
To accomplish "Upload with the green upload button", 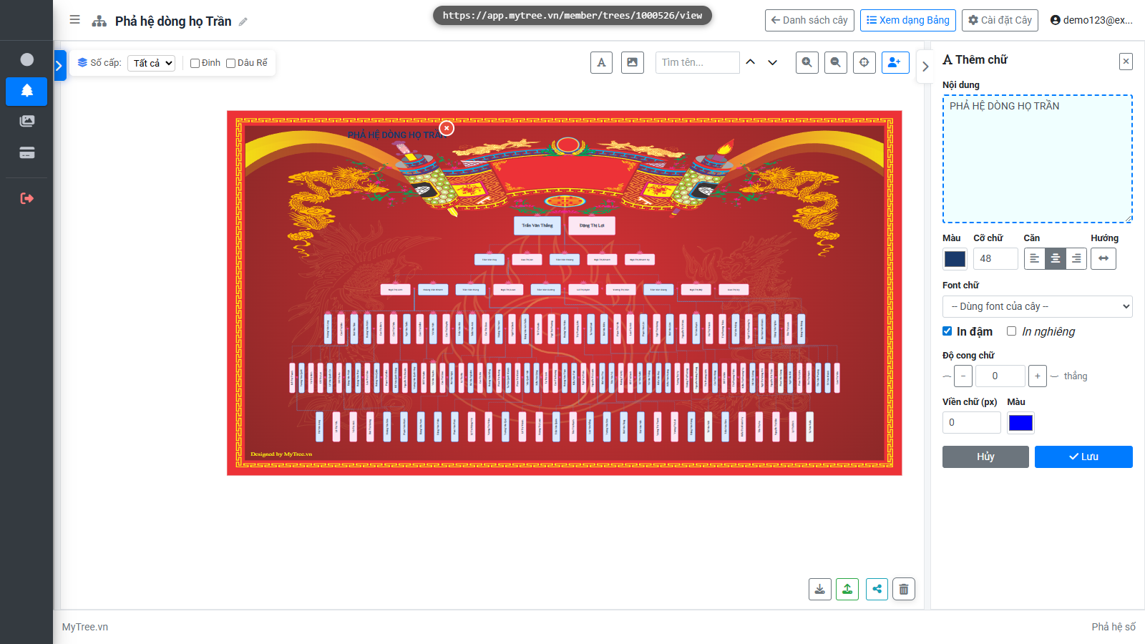I will [x=847, y=589].
